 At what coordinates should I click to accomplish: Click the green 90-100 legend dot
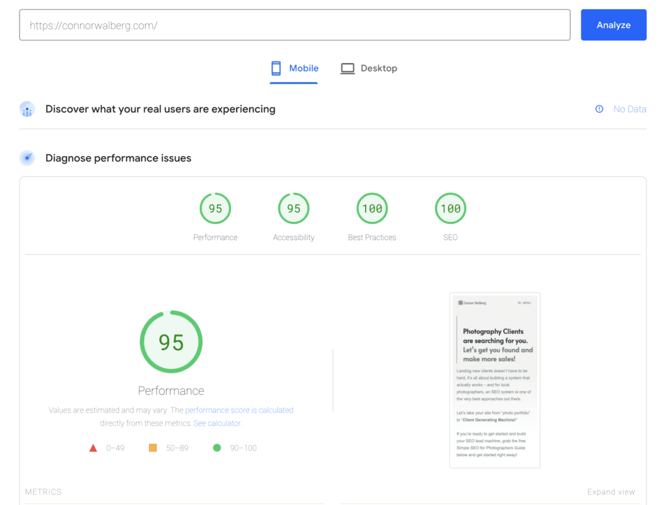[217, 448]
